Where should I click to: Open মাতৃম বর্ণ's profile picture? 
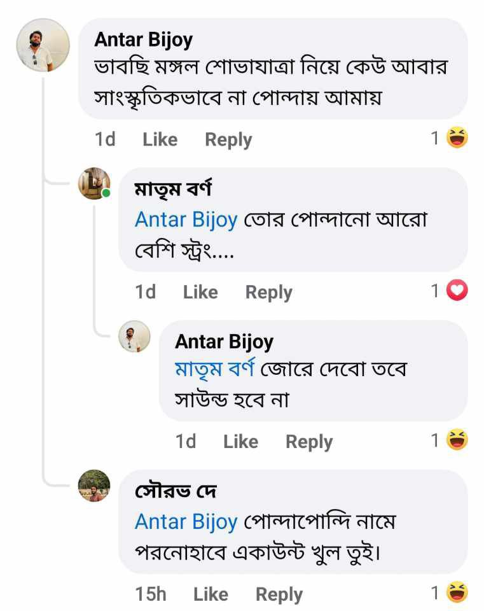(94, 184)
